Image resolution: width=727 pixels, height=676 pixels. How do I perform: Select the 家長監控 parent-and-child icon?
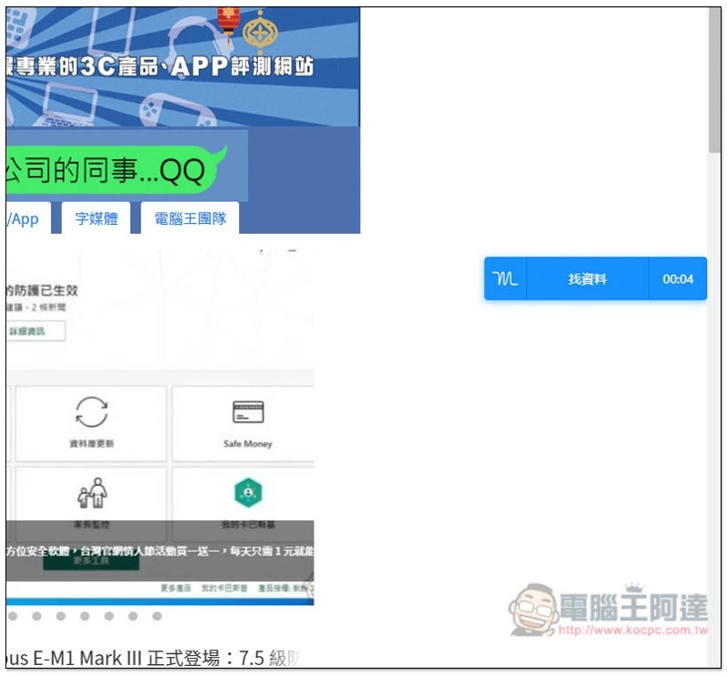[x=91, y=492]
